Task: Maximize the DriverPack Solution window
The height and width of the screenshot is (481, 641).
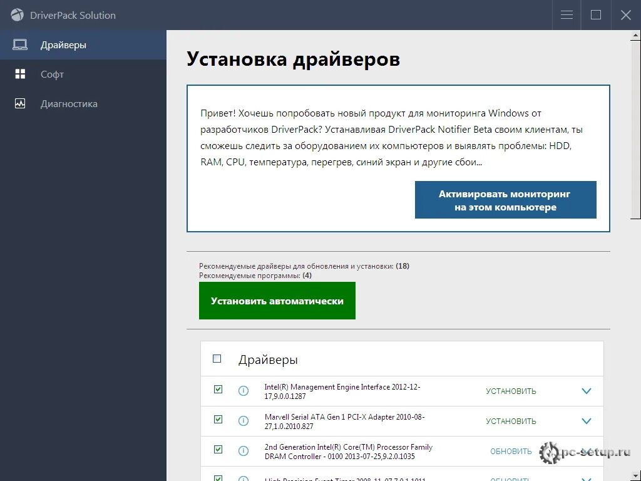Action: 596,15
